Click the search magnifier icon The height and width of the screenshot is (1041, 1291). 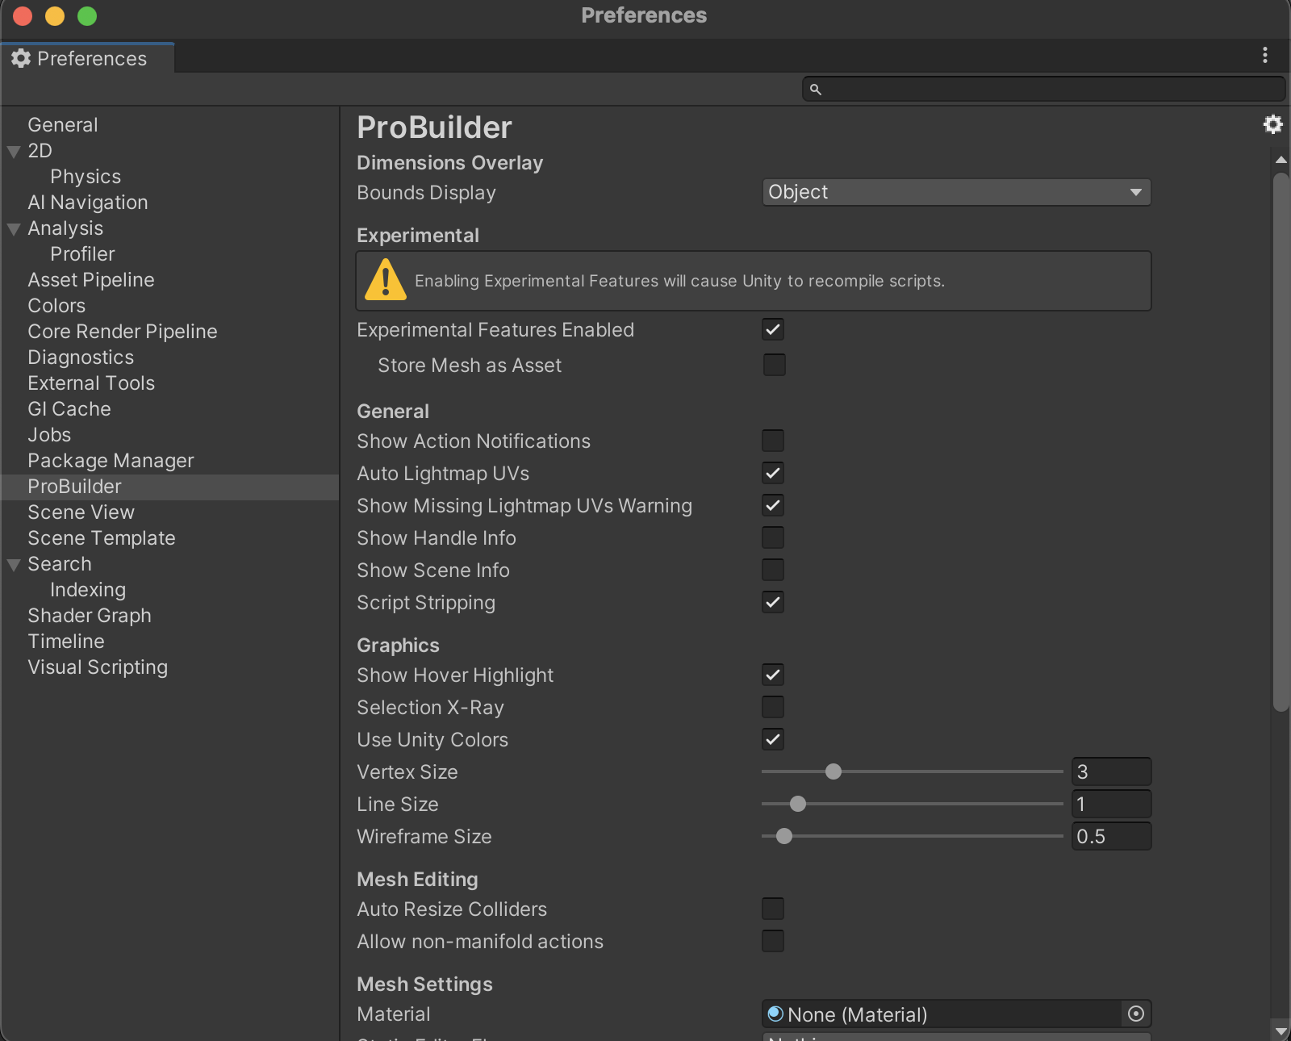(816, 89)
